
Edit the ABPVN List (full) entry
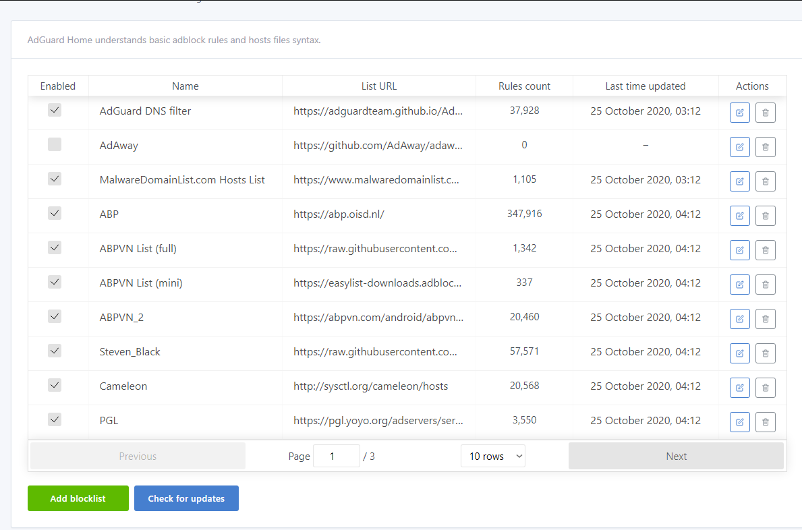point(739,250)
